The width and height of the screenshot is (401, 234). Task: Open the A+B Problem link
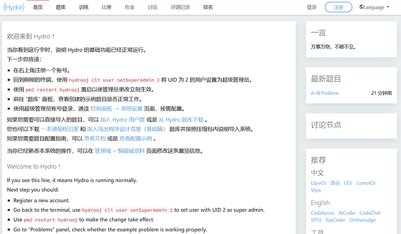325,93
